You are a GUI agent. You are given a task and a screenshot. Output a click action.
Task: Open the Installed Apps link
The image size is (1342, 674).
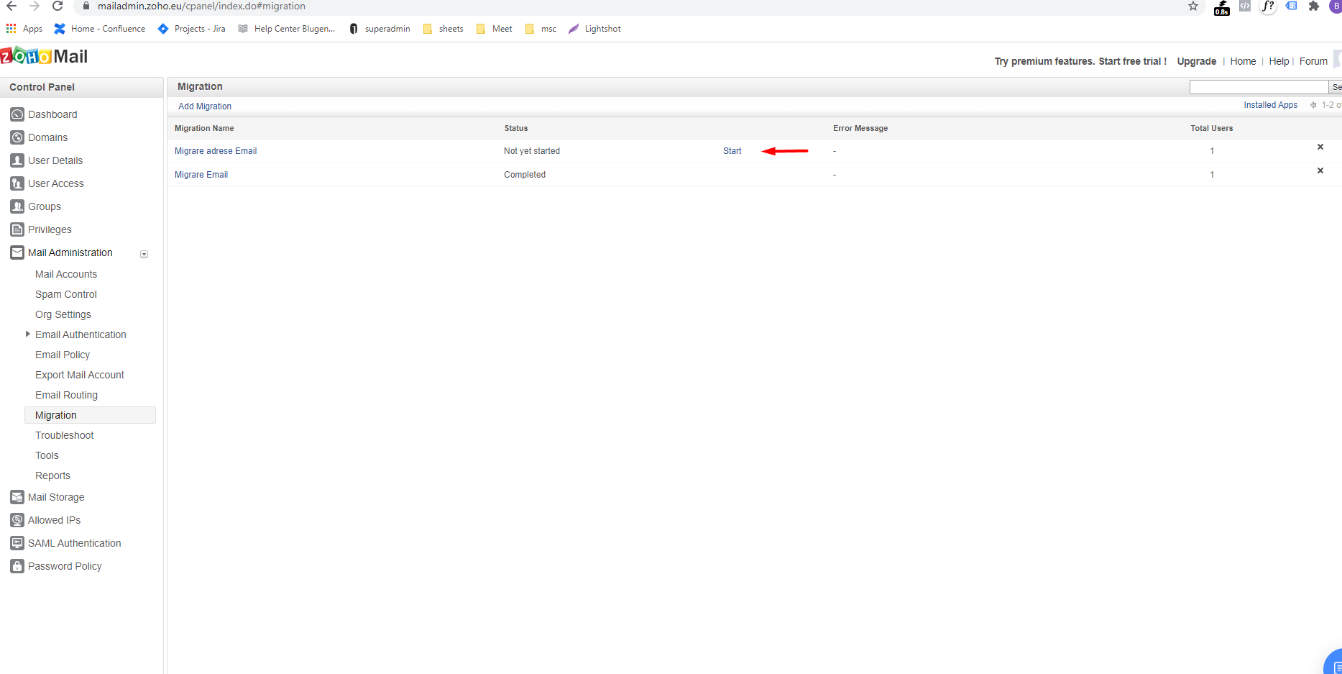[x=1270, y=105]
